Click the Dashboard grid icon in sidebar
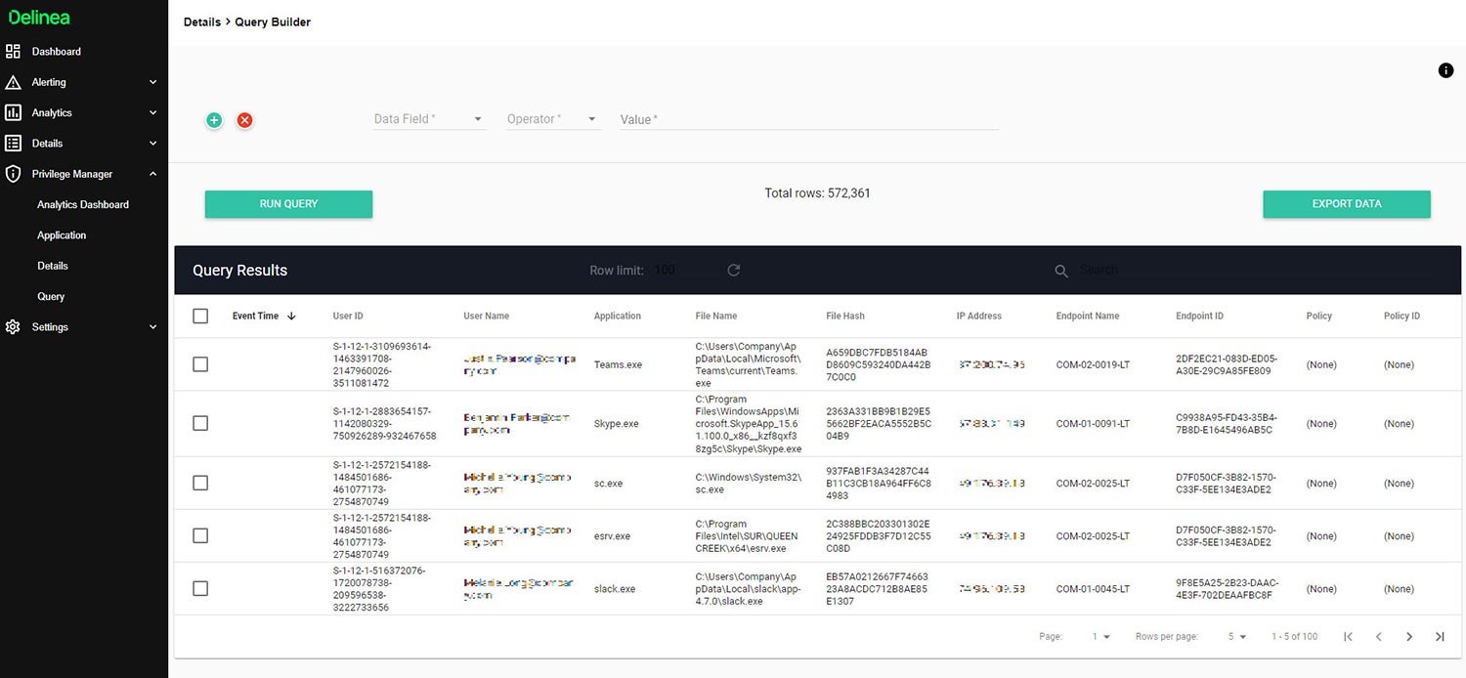The image size is (1466, 678). pos(13,52)
